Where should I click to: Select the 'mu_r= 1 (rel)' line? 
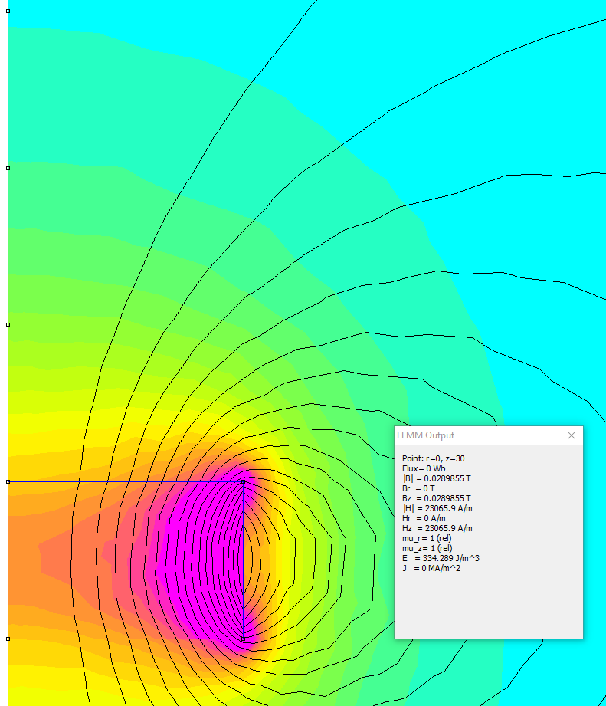point(427,538)
